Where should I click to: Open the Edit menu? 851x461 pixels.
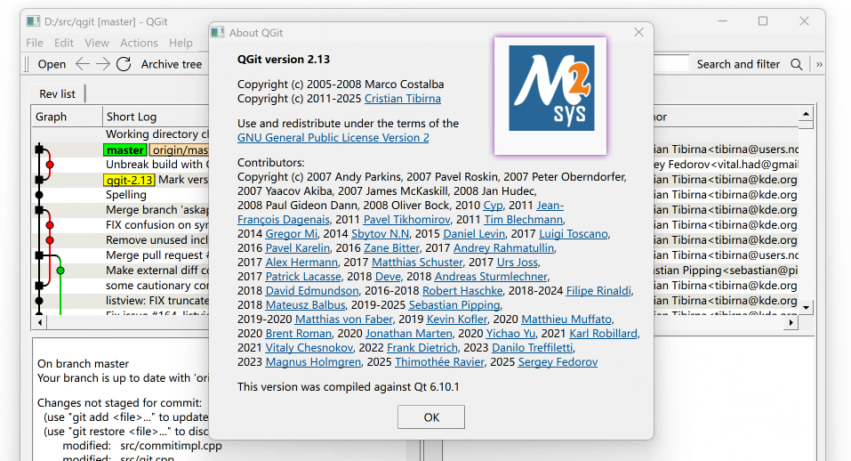click(x=63, y=43)
